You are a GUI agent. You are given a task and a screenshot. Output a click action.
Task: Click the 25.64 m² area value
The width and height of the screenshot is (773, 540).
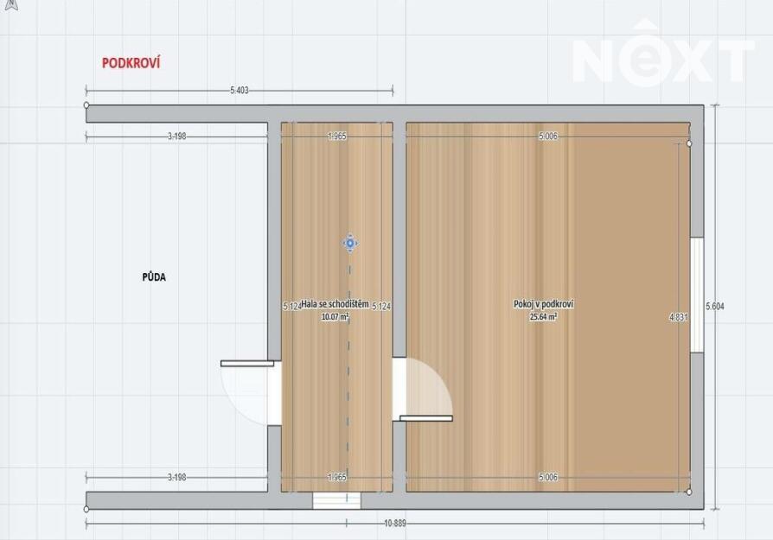pyautogui.click(x=543, y=317)
